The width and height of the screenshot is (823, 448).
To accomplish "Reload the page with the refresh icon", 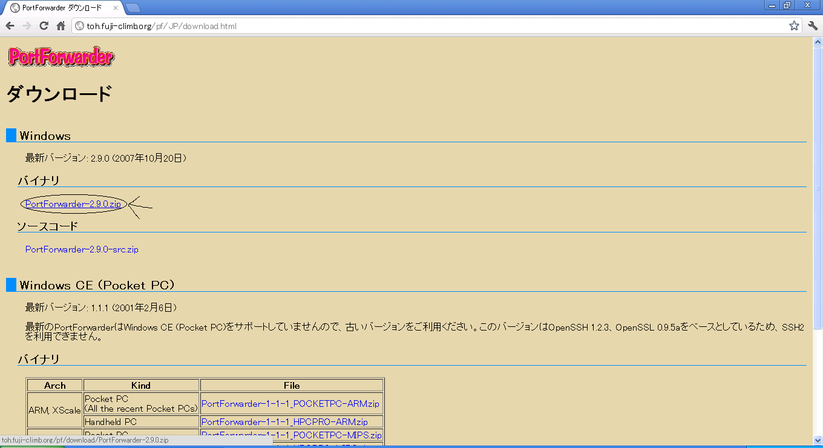I will [44, 26].
